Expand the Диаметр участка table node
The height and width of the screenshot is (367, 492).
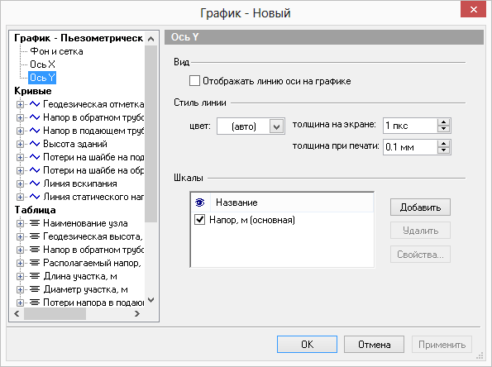[x=20, y=289]
